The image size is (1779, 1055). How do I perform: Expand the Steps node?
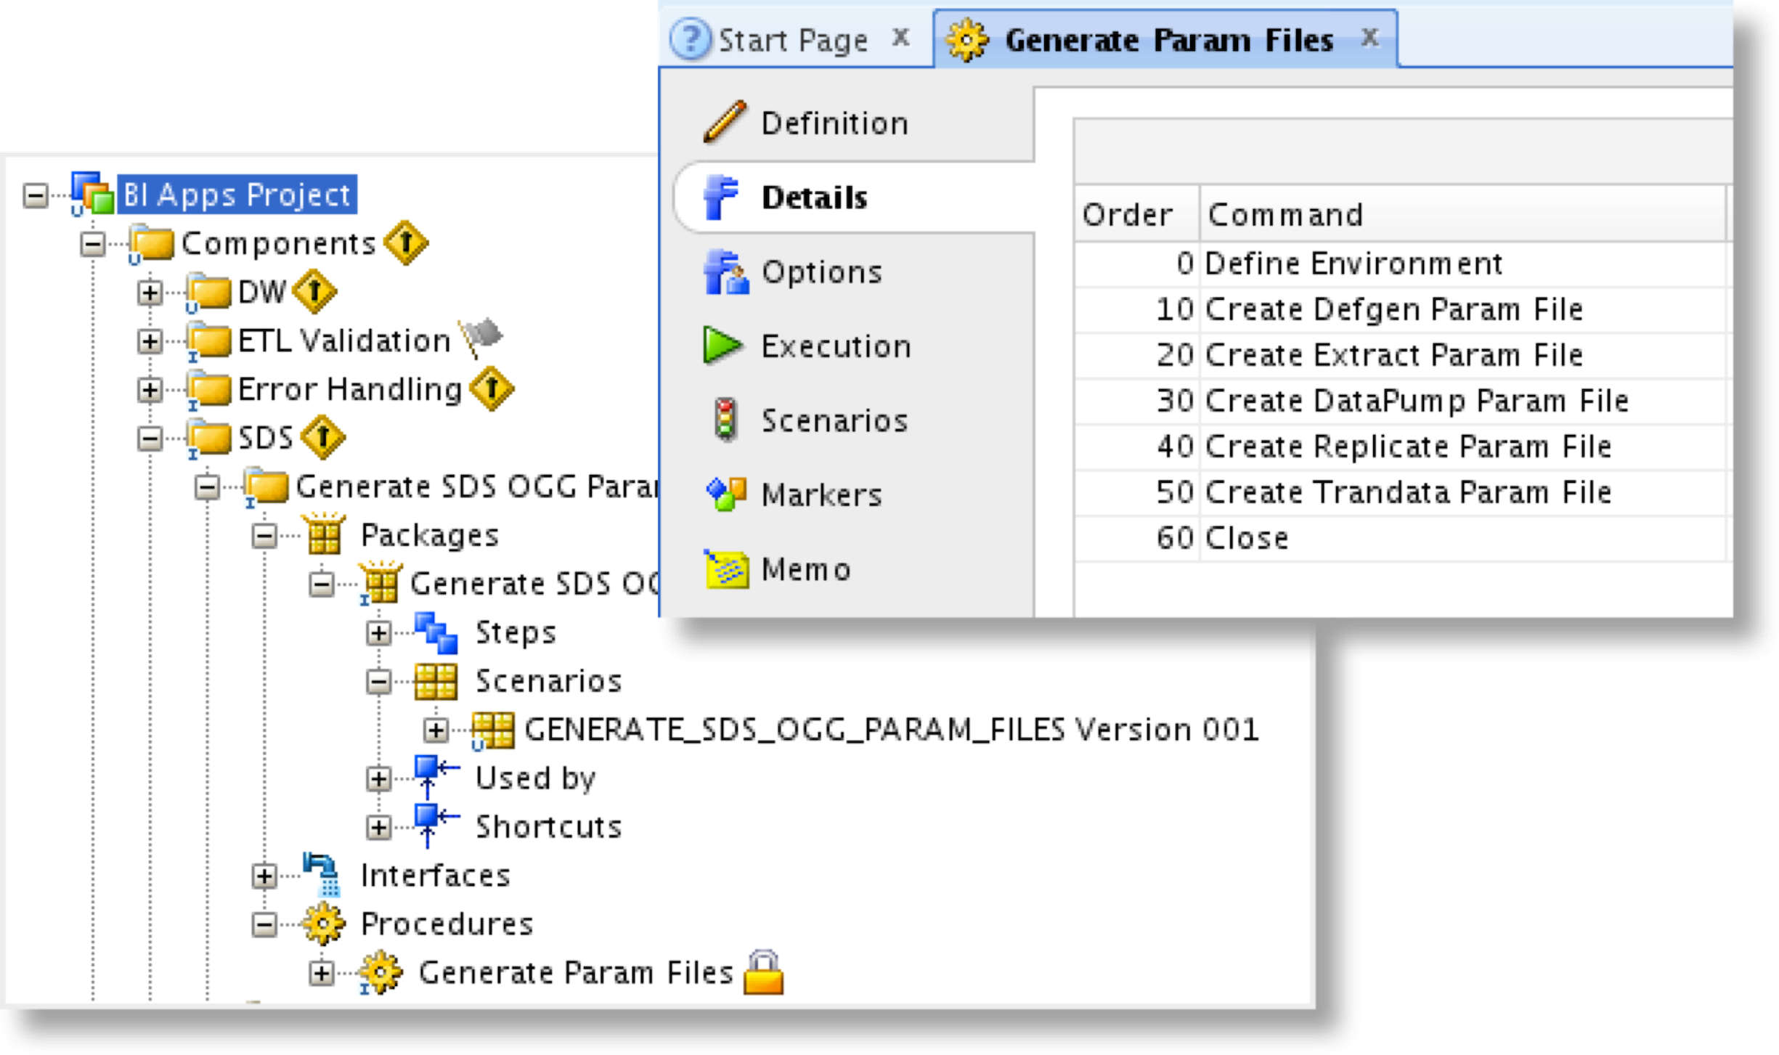[378, 633]
